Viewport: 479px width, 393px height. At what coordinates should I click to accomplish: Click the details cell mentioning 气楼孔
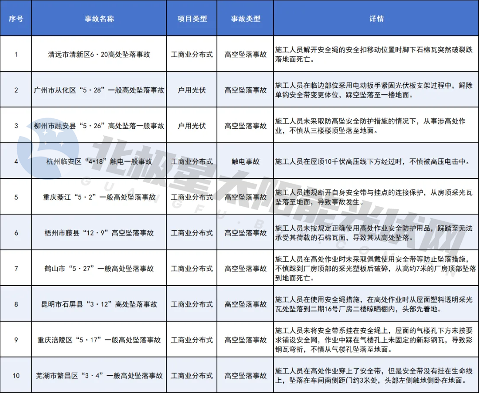point(376,340)
